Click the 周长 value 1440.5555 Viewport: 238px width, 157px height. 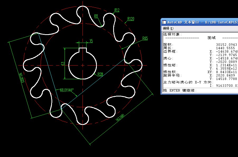(225, 48)
